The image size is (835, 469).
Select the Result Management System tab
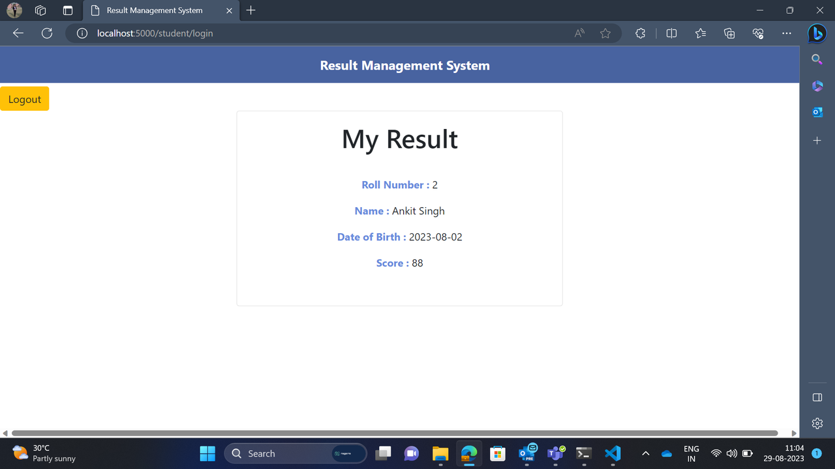pyautogui.click(x=157, y=10)
